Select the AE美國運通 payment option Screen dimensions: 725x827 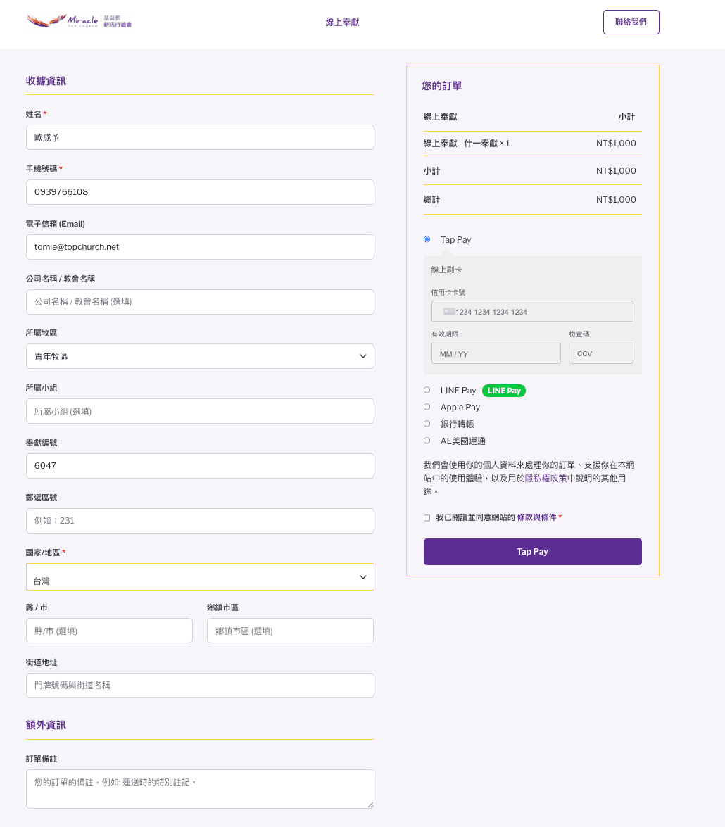point(427,441)
